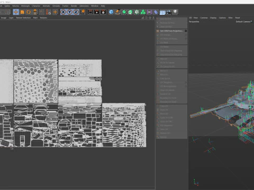Toggle the Z axis lock
The height and width of the screenshot is (190, 254).
click(x=76, y=12)
